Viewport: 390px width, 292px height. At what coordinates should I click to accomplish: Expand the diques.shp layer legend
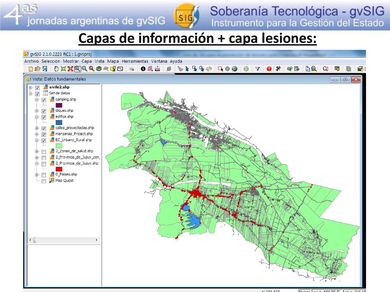(x=37, y=111)
